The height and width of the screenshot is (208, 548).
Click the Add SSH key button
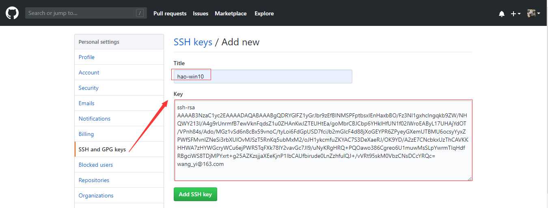click(195, 194)
